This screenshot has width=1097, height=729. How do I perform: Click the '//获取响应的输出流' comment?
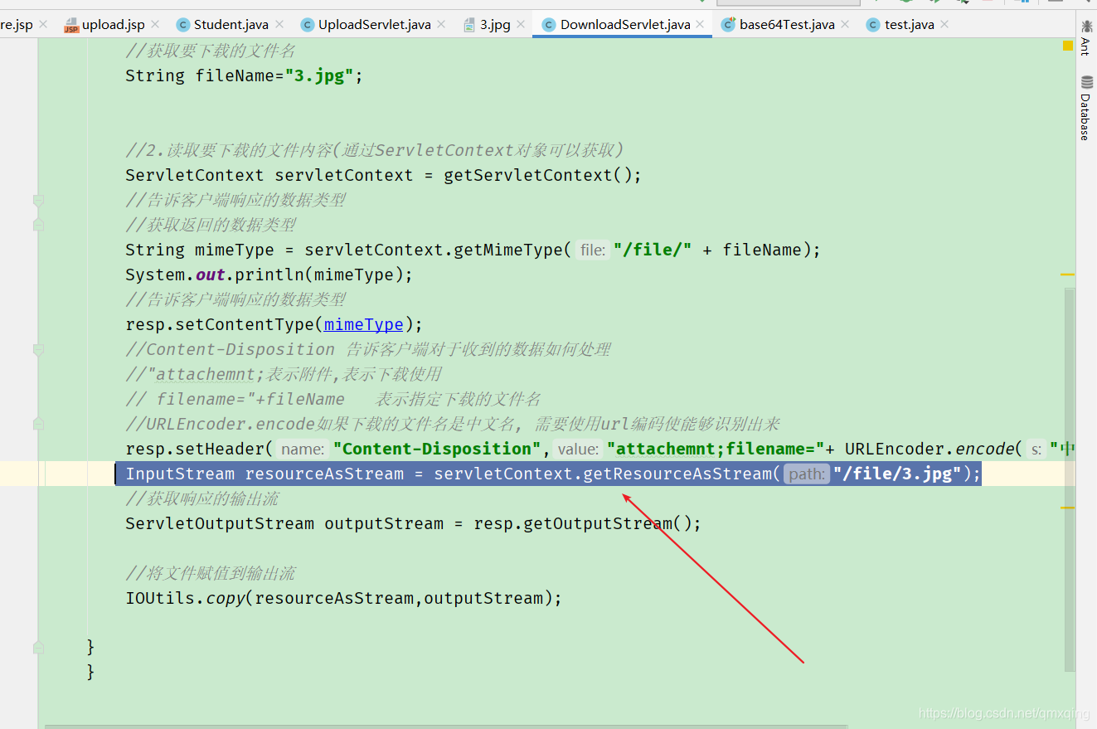coord(201,498)
